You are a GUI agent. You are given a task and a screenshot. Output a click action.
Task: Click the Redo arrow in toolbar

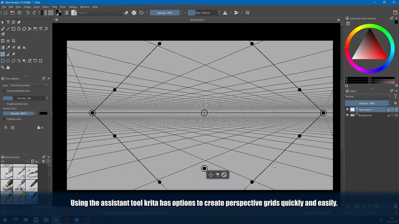click(35, 13)
